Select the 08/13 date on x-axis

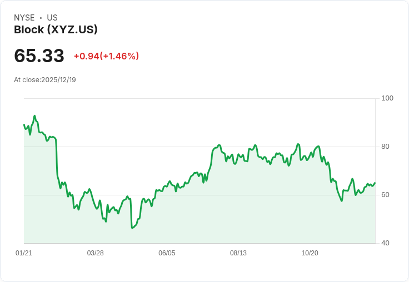tap(238, 253)
